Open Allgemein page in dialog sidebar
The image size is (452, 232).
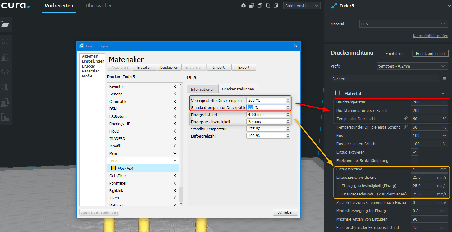[90, 56]
